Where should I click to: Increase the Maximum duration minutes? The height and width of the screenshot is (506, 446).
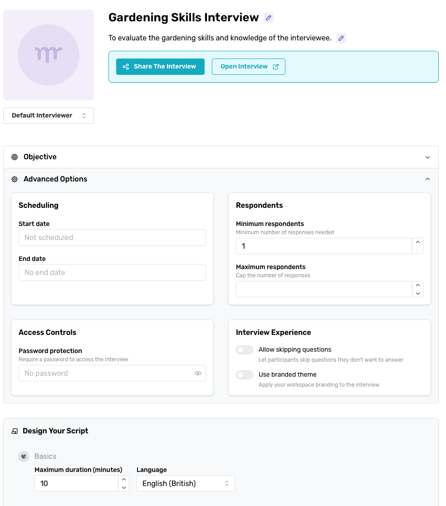123,480
